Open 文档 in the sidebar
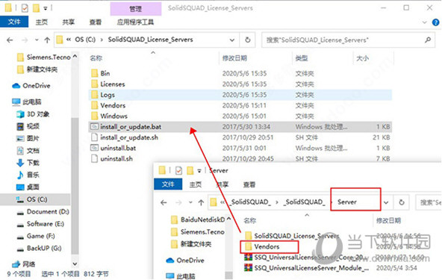 pos(28,151)
